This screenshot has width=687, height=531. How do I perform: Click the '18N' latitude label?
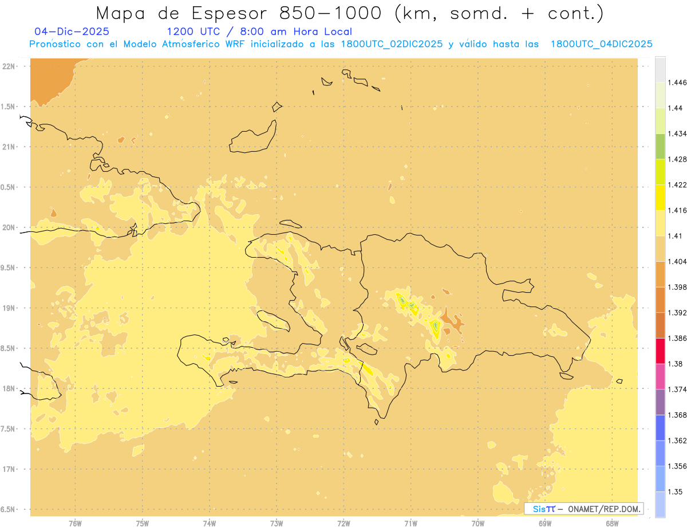(x=10, y=389)
